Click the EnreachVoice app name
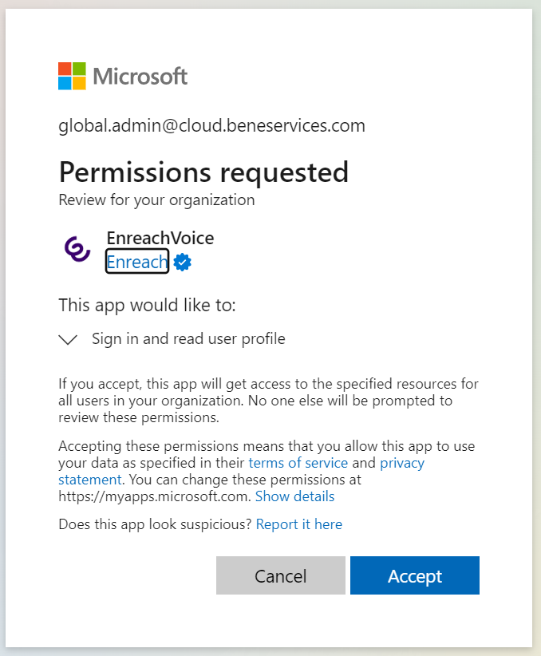Image resolution: width=541 pixels, height=656 pixels. pos(160,238)
